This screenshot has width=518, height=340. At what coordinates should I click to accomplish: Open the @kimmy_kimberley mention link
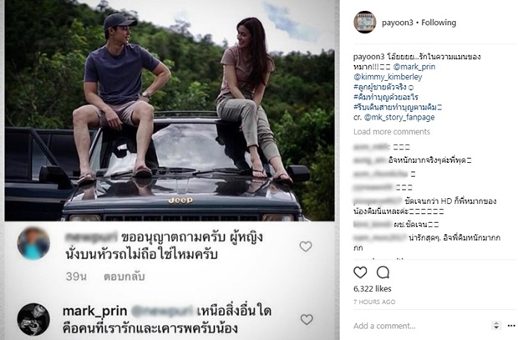click(x=388, y=77)
